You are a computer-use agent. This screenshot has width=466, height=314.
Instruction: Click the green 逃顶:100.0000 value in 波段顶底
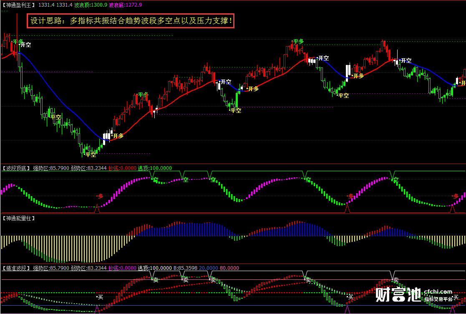pos(154,168)
